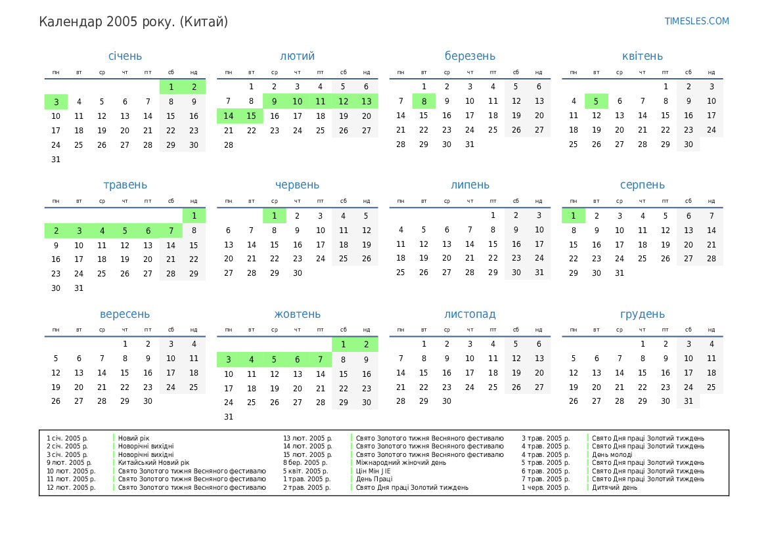Screen dimensions: 768x543
Task: Click date 31 in грудень
Action: [688, 401]
